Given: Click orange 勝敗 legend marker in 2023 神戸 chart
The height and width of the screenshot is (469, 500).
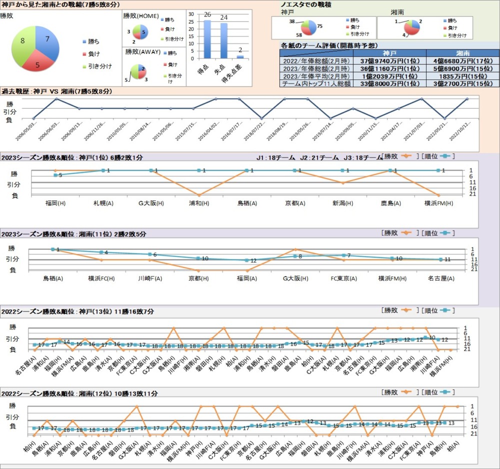Looking at the screenshot, I should tap(404, 156).
